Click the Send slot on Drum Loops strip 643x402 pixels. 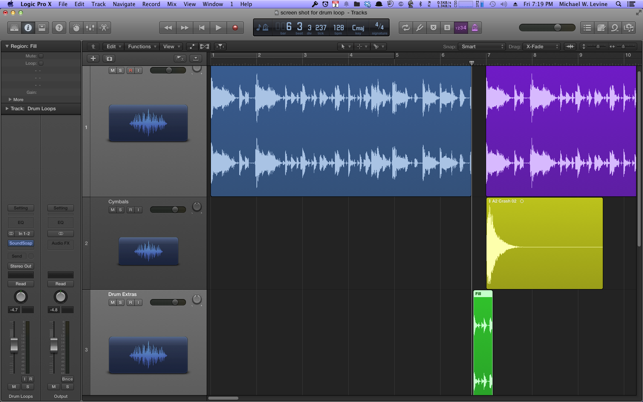click(17, 257)
